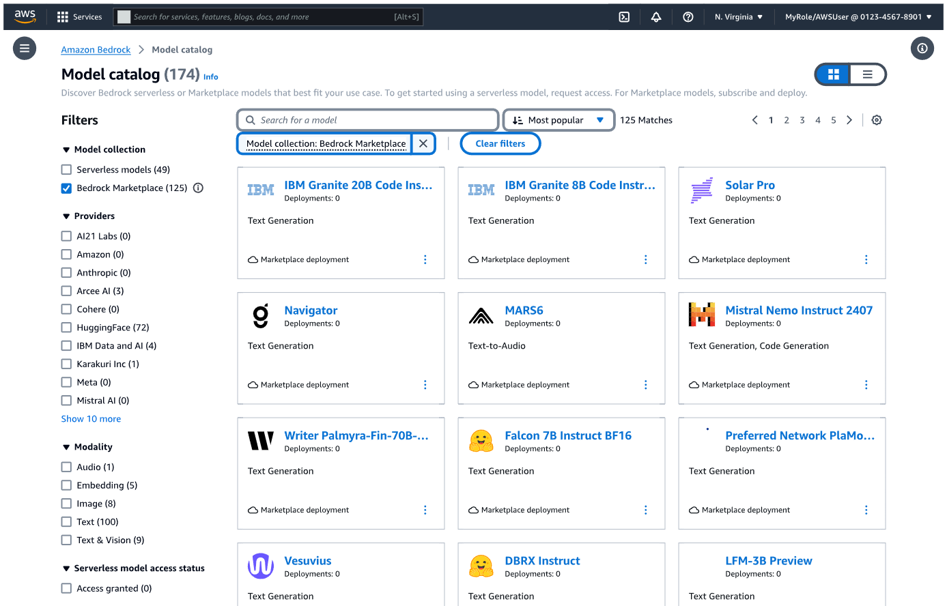This screenshot has width=947, height=606.
Task: Open the Info panel icon at top right
Action: pyautogui.click(x=922, y=48)
